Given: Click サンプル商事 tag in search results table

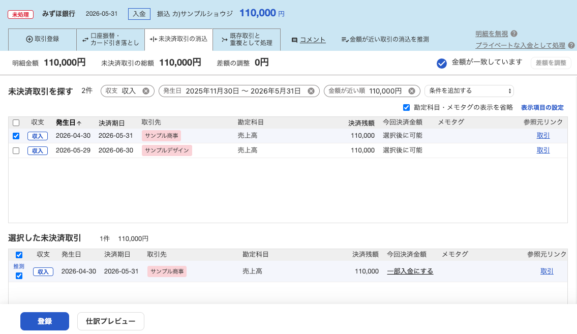Looking at the screenshot, I should pyautogui.click(x=161, y=136).
